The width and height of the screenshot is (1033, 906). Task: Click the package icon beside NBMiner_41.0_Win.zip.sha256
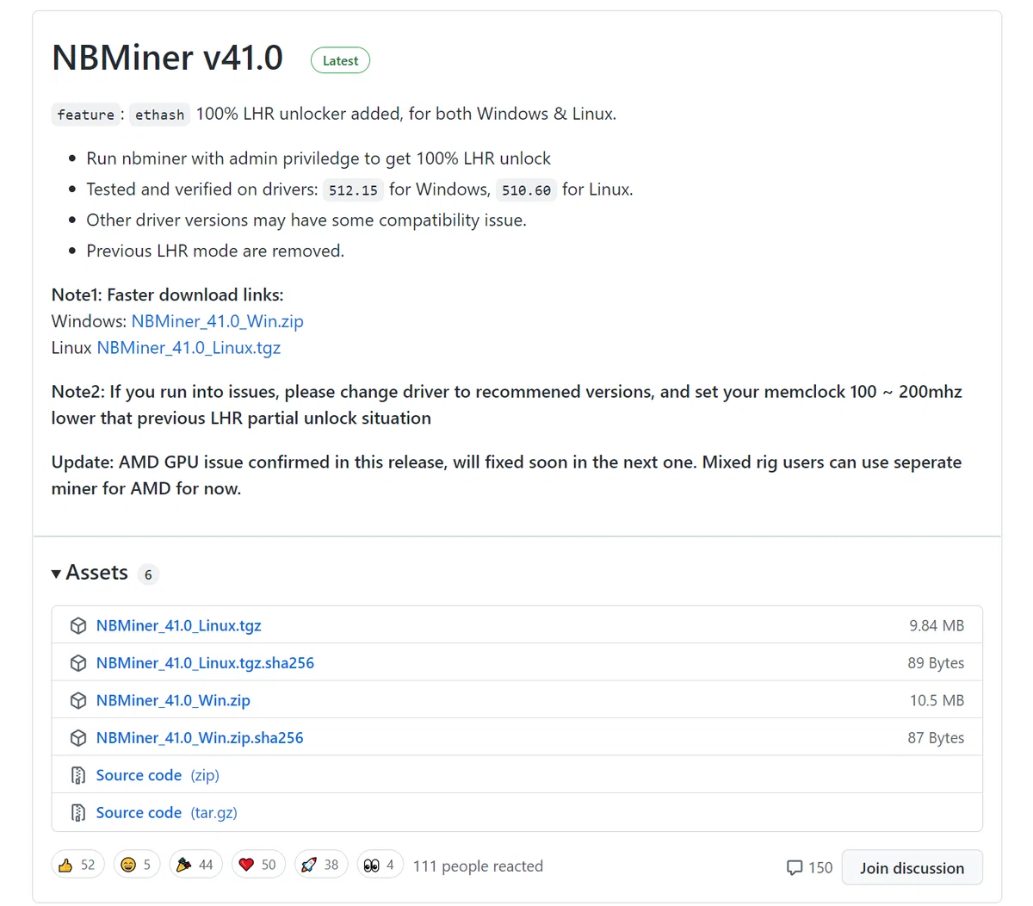pyautogui.click(x=78, y=738)
